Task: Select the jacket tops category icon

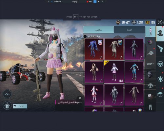Action: point(150,85)
